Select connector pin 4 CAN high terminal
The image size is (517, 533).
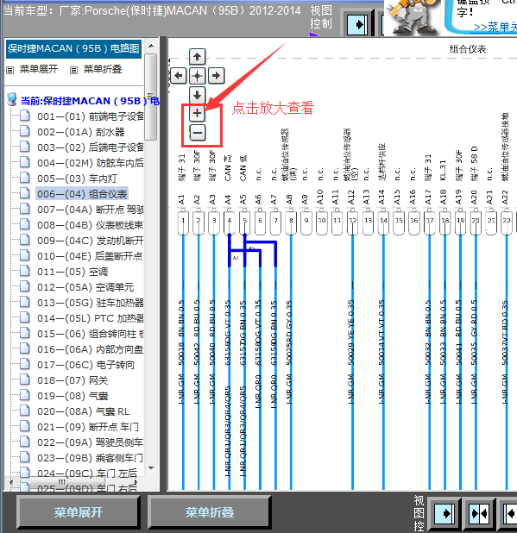point(230,223)
